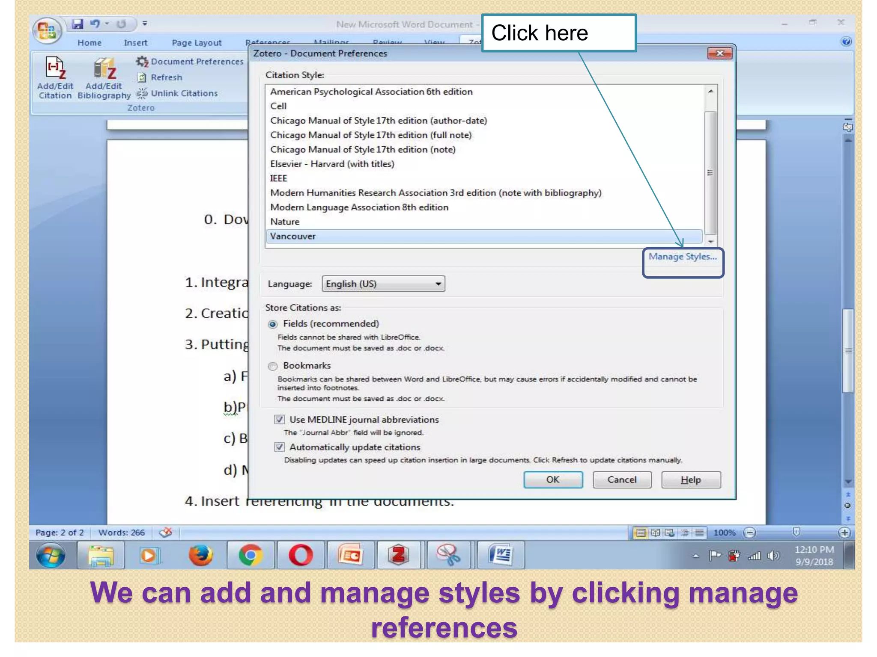Open the Windows Start button
Viewport: 877px width, 657px height.
coord(51,555)
